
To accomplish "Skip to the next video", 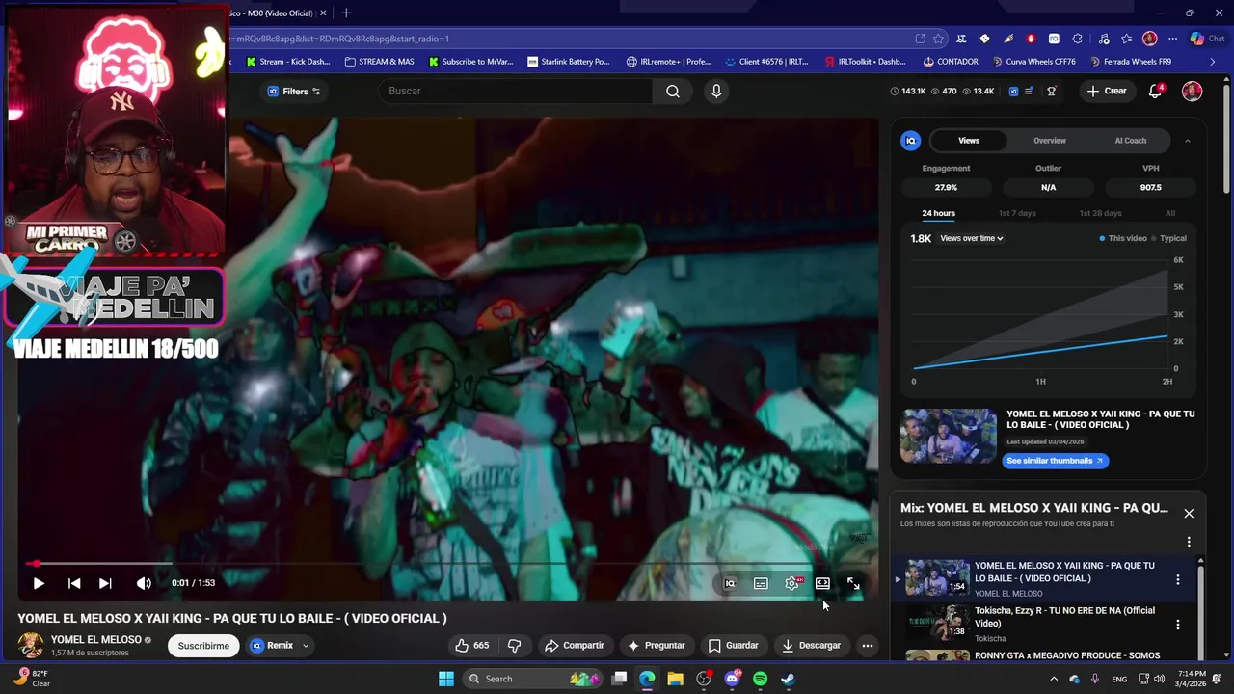I will [105, 583].
